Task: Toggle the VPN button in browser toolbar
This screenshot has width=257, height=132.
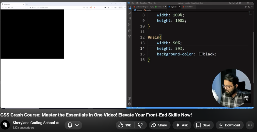Action: [121, 8]
